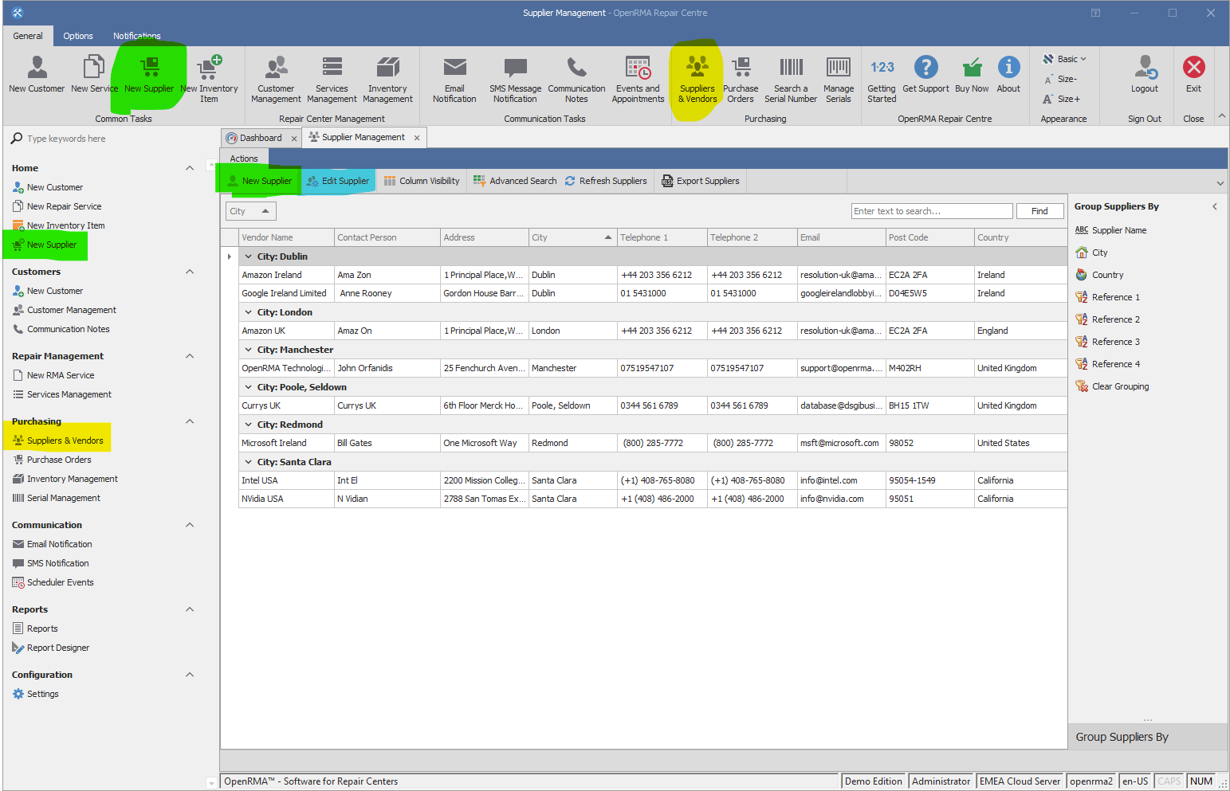Open Purchase Orders in navigation pane
This screenshot has width=1230, height=791.
52,460
